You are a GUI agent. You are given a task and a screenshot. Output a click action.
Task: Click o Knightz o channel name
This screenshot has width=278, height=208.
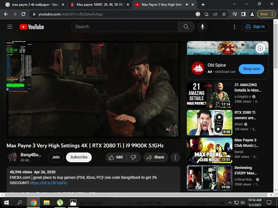click(x=242, y=97)
